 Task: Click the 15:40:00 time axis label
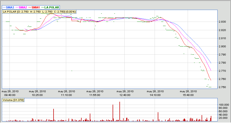click(188, 95)
